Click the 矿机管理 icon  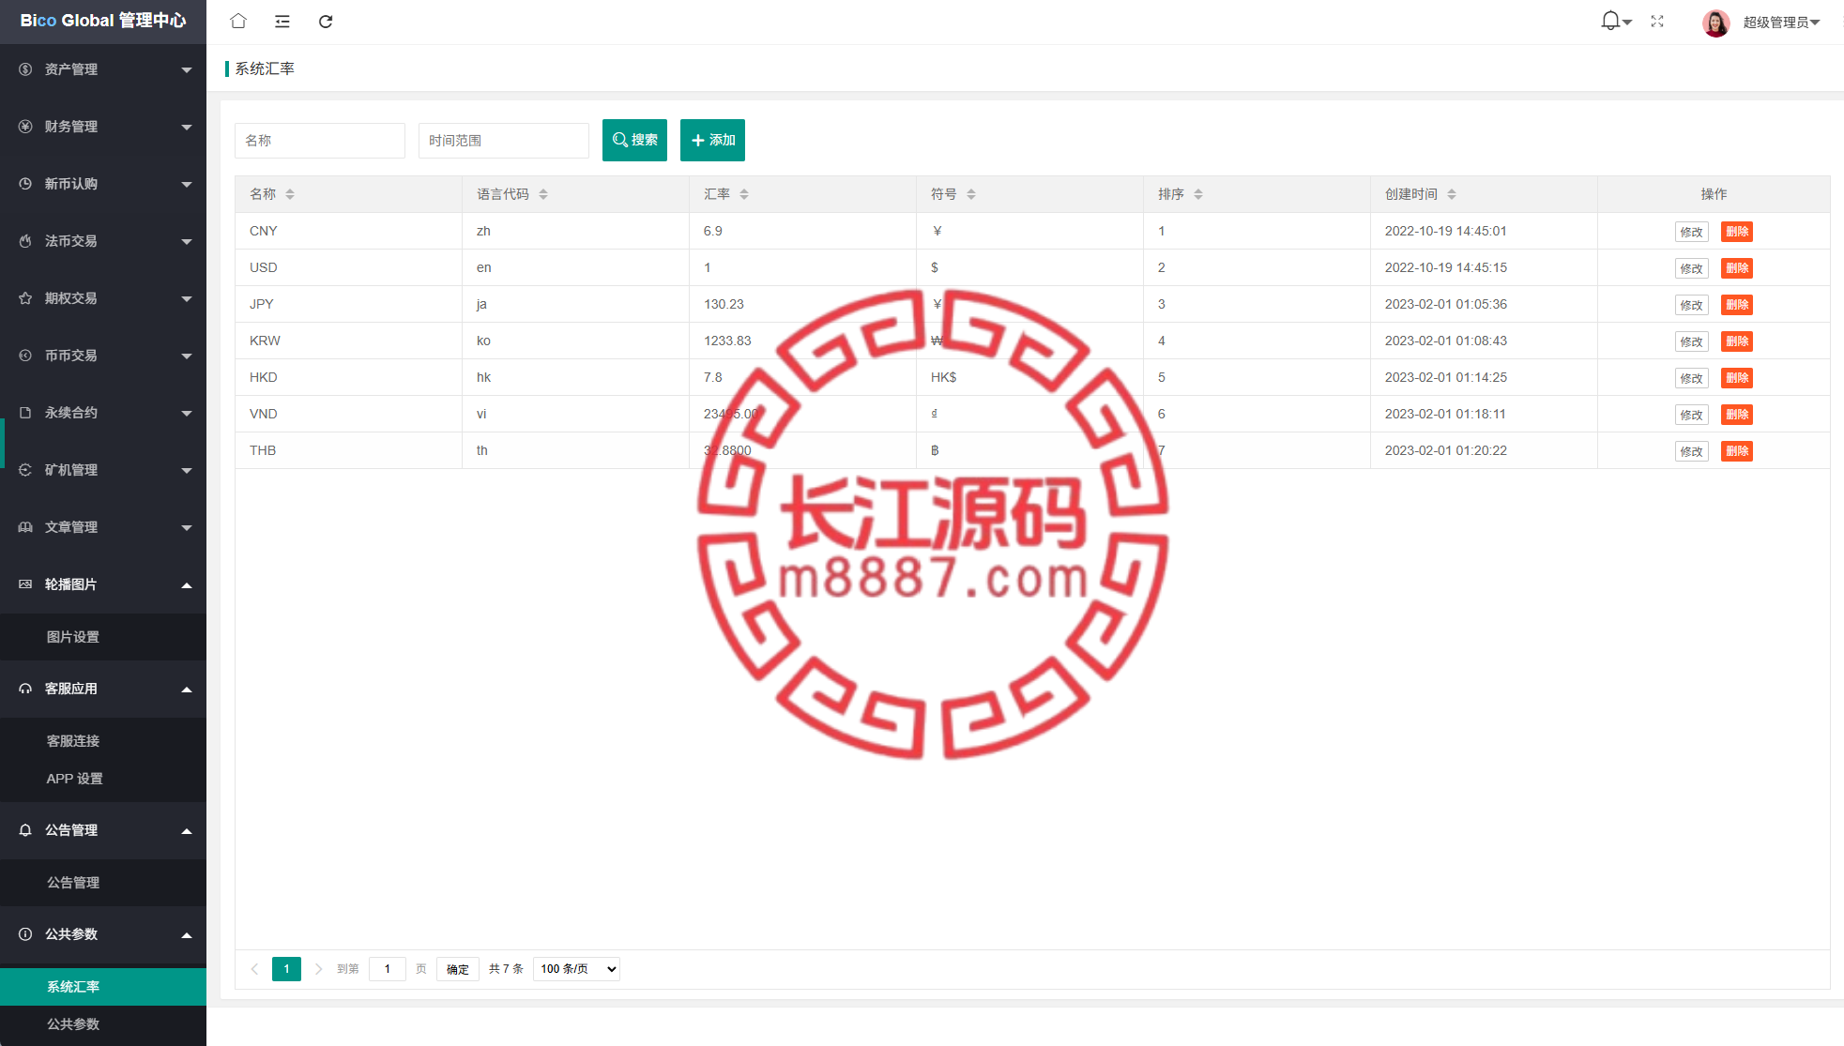point(25,470)
